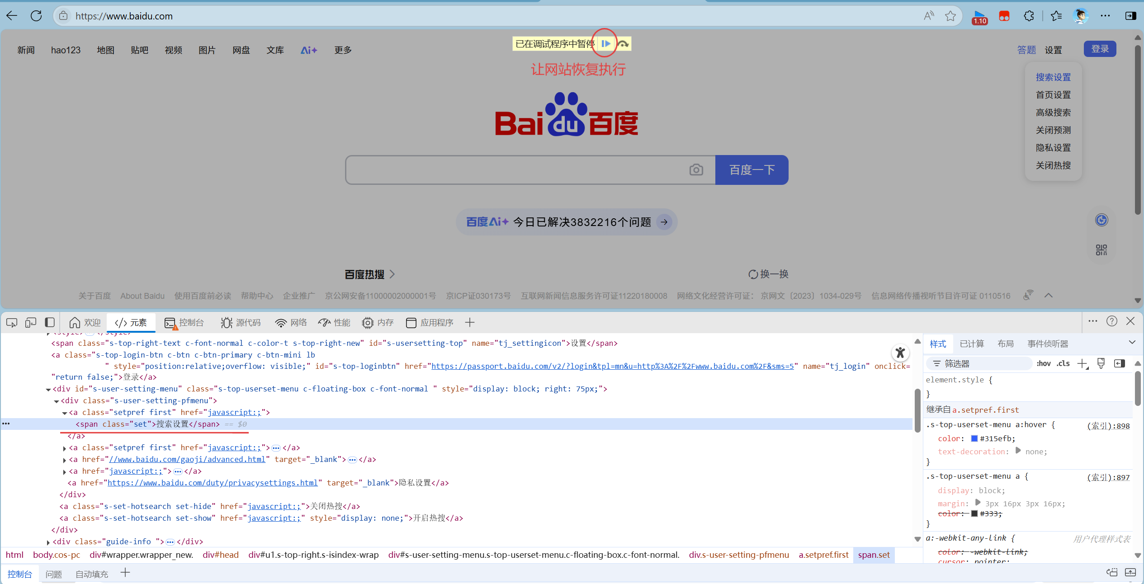
Task: Open 事件侦听器 styles tab
Action: [x=1048, y=344]
